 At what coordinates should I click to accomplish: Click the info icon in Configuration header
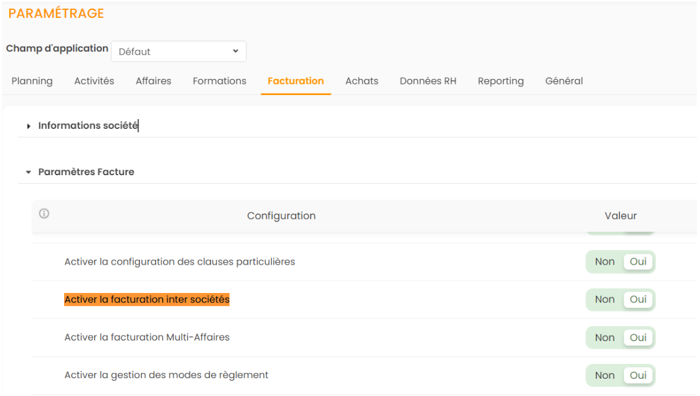44,214
